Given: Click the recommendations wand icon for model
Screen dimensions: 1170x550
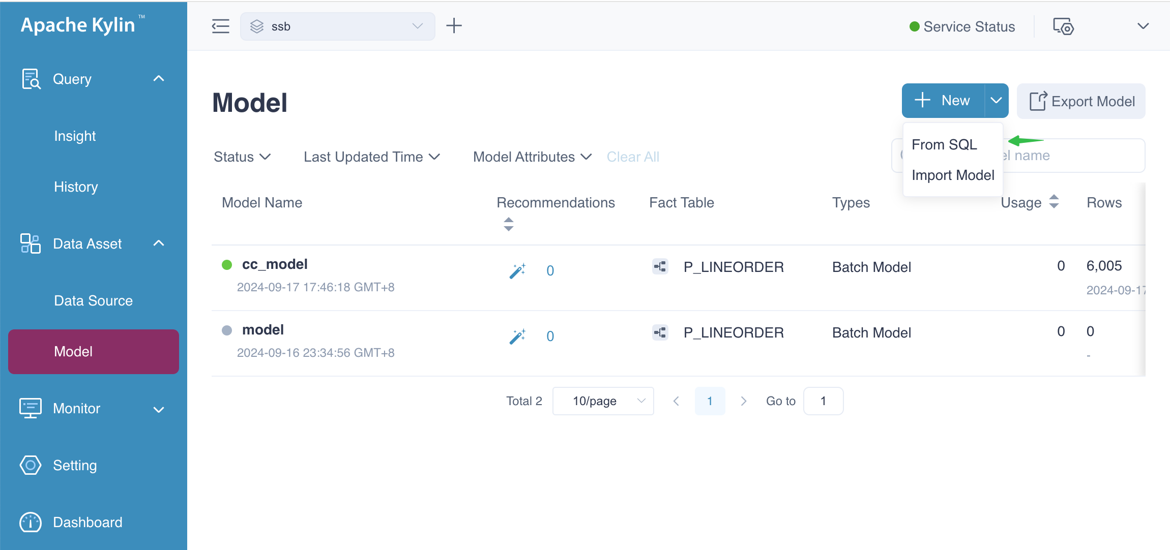Looking at the screenshot, I should click(517, 337).
